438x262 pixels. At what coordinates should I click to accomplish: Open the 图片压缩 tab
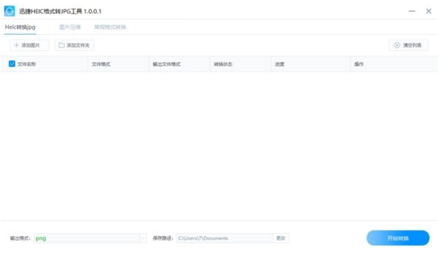pyautogui.click(x=70, y=27)
